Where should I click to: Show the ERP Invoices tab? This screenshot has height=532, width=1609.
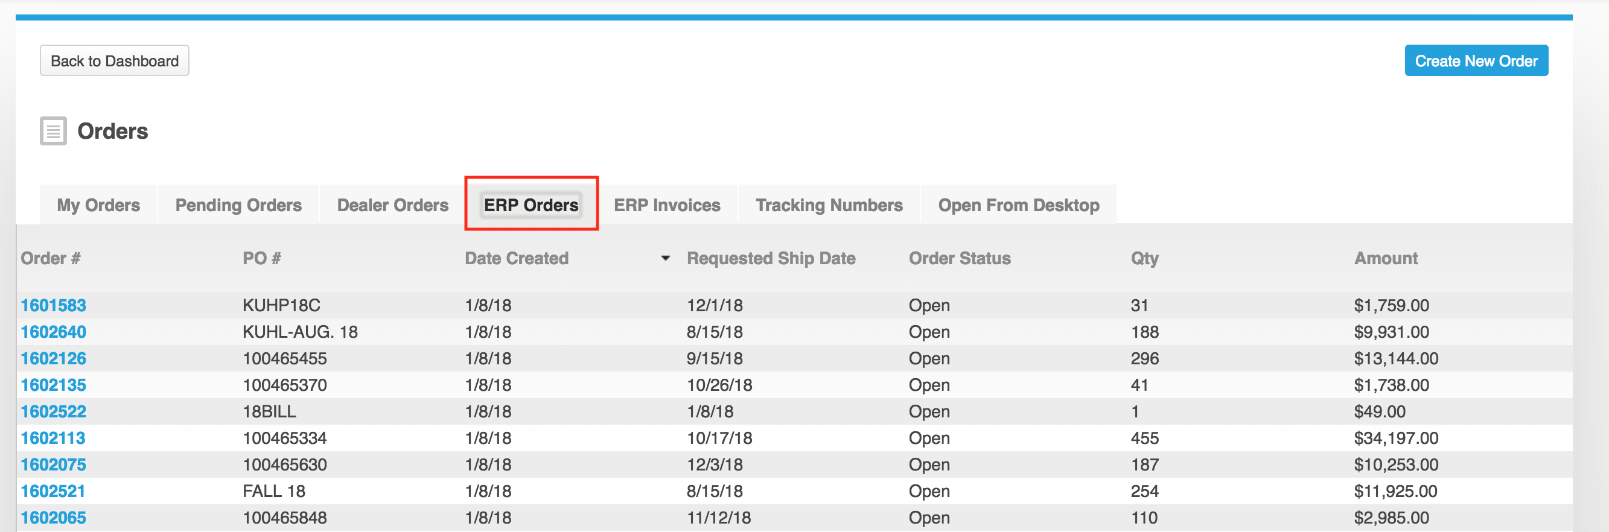[x=666, y=206]
